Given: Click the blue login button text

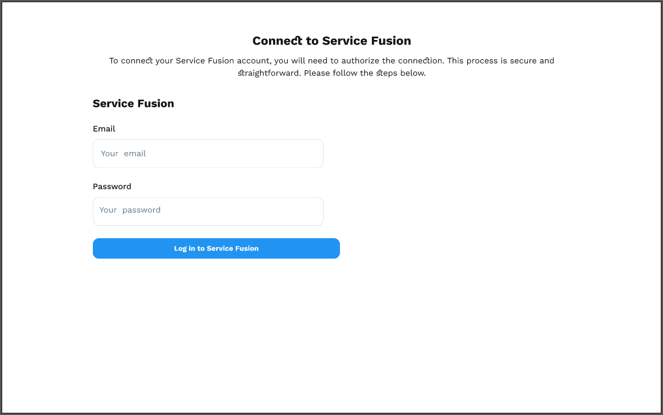Looking at the screenshot, I should coord(216,248).
